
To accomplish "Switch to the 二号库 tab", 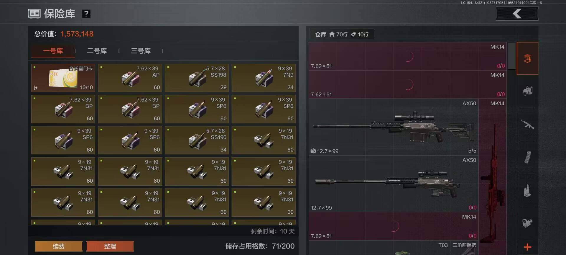I will coord(97,51).
